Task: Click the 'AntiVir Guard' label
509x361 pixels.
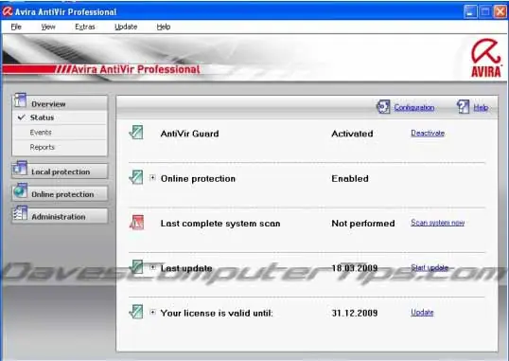Action: click(x=189, y=134)
